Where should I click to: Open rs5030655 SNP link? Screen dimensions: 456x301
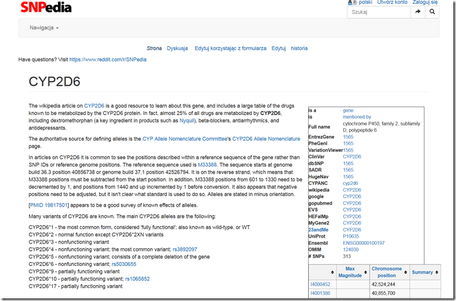[x=124, y=264]
